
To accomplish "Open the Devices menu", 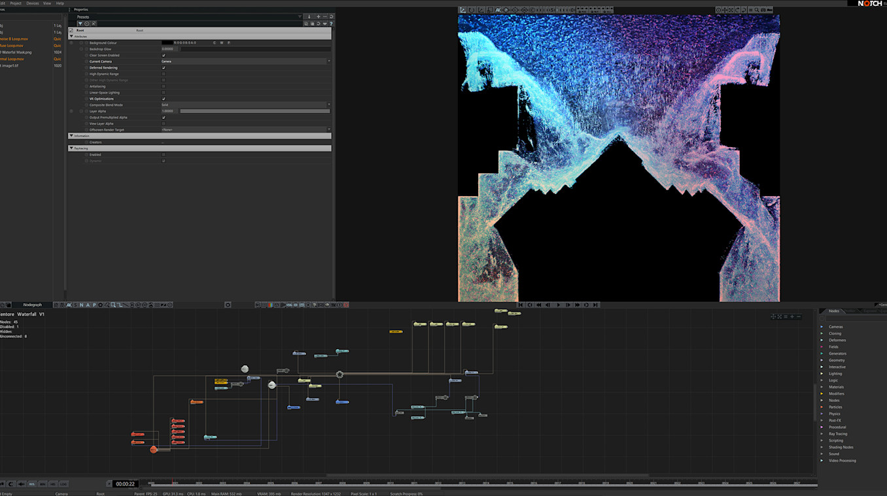I will tap(33, 3).
